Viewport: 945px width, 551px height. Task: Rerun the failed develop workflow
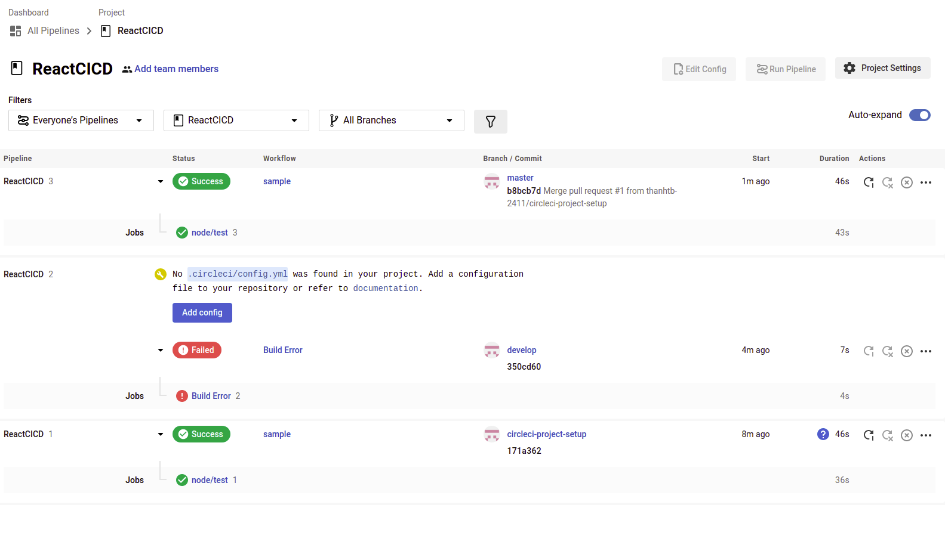869,351
